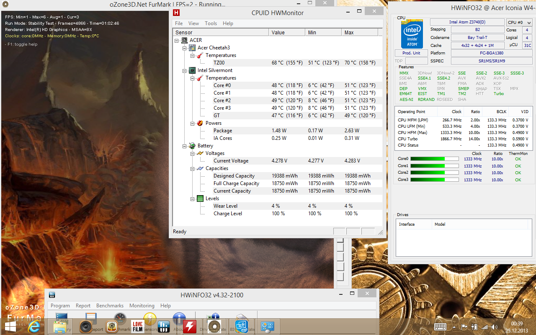Open HWiNFO32 Report menu
The height and width of the screenshot is (335, 536).
point(83,306)
